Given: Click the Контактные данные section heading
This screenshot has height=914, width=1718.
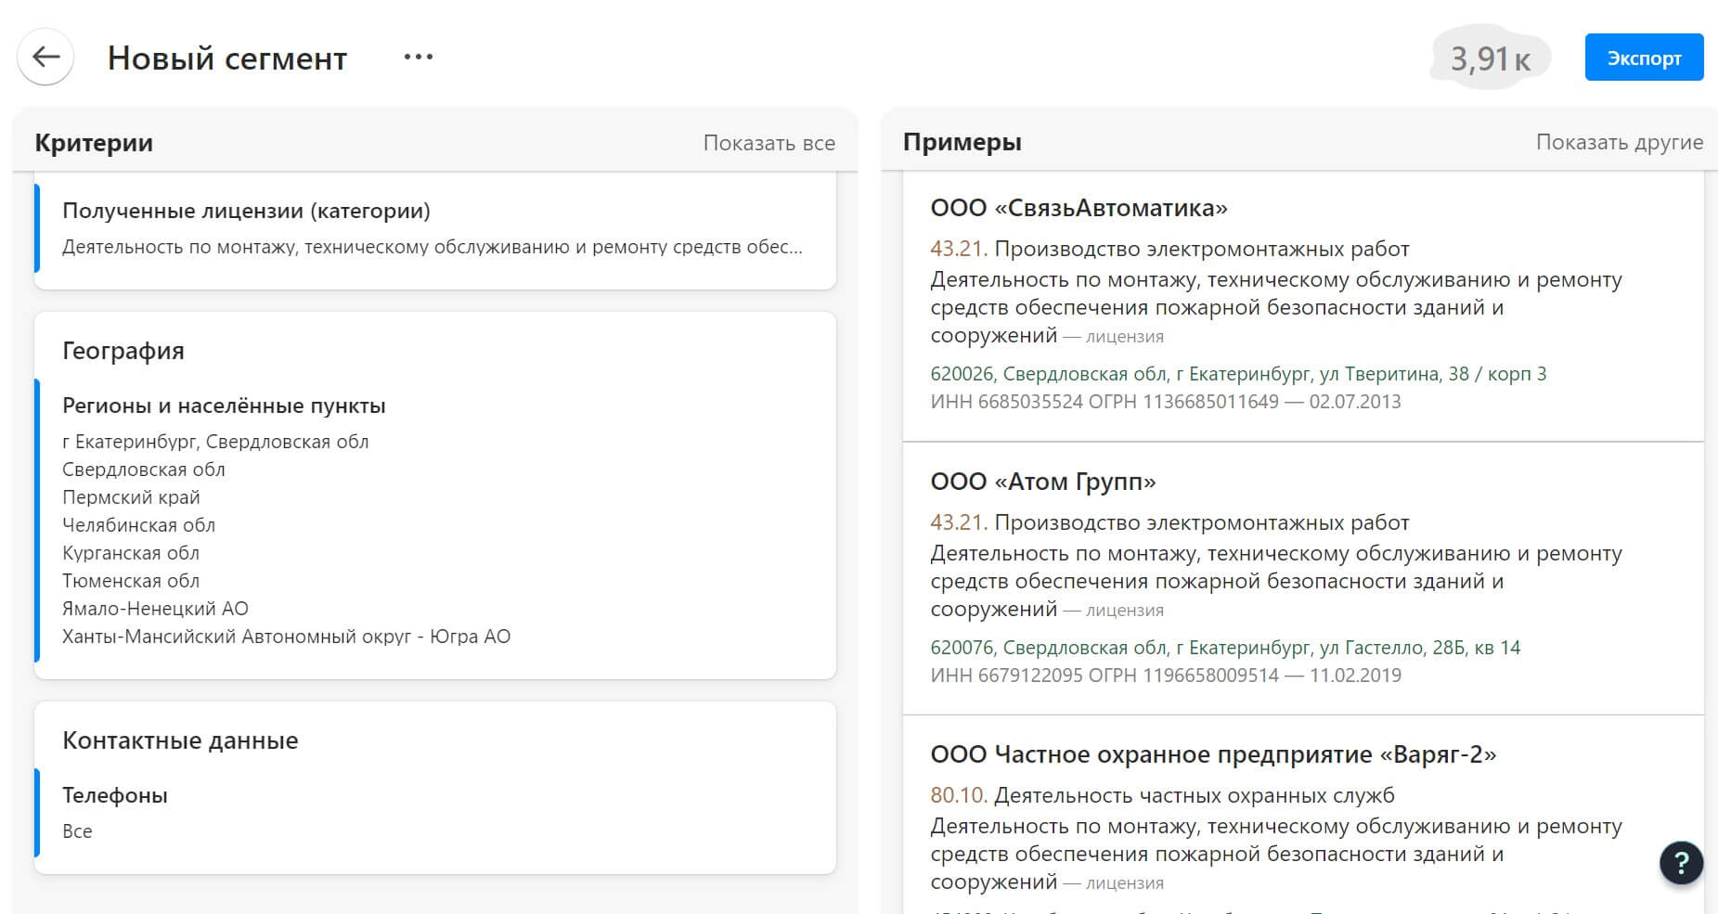Looking at the screenshot, I should click(x=180, y=740).
